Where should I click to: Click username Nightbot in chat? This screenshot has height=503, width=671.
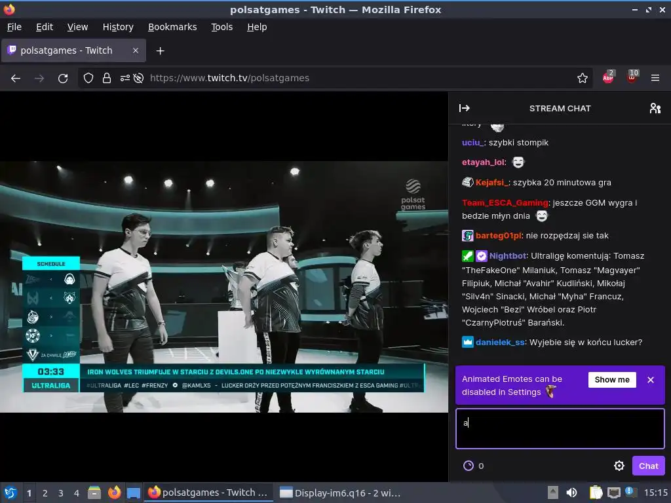click(x=508, y=256)
